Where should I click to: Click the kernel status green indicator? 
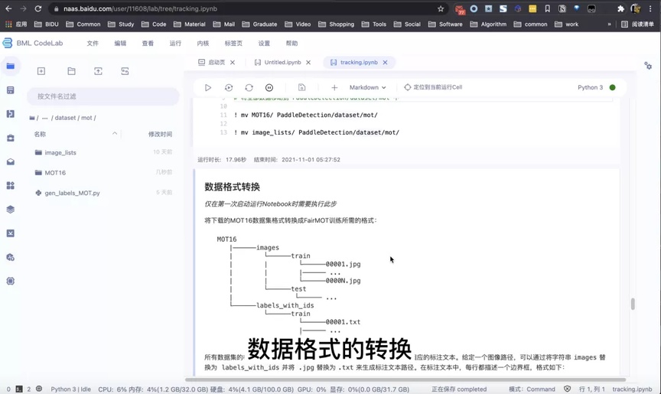pyautogui.click(x=613, y=88)
